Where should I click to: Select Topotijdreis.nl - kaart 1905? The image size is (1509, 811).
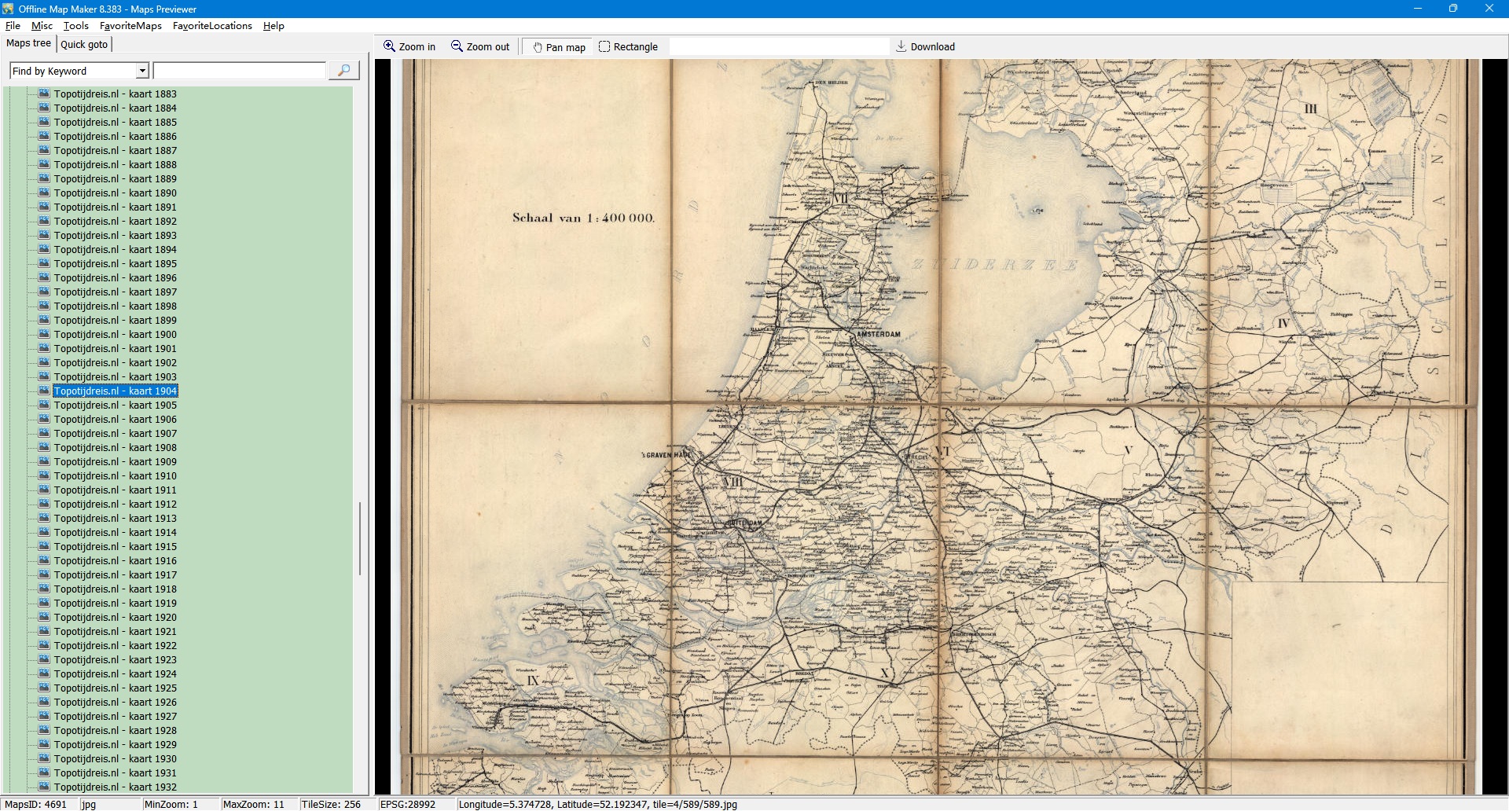point(115,405)
